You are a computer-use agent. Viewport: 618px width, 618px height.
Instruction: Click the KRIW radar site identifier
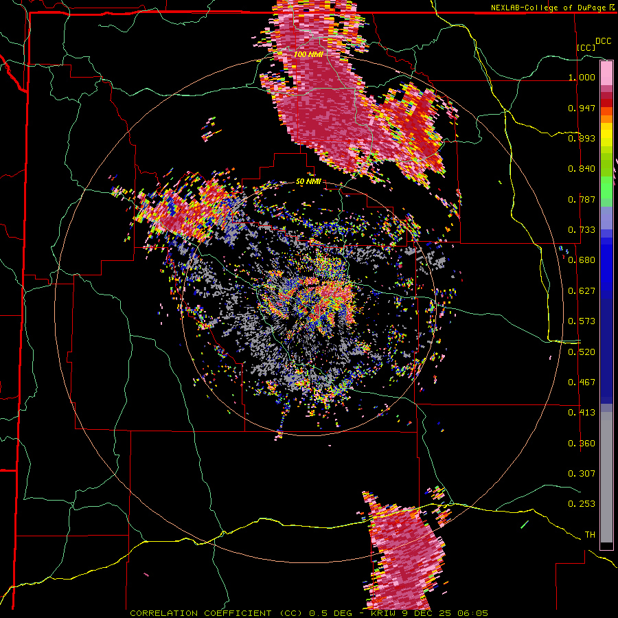[x=383, y=613]
